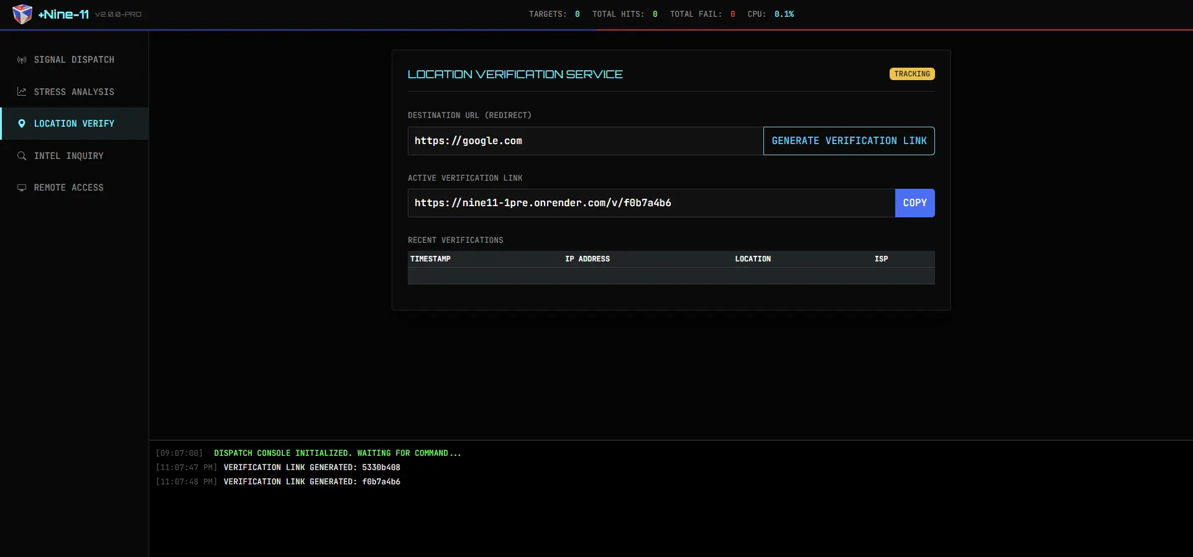Click the LOCATION column header
This screenshot has width=1193, height=557.
click(x=753, y=259)
